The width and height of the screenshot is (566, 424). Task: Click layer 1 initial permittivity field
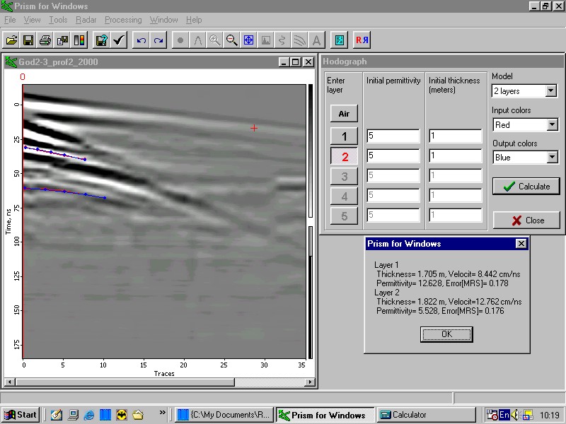click(393, 136)
